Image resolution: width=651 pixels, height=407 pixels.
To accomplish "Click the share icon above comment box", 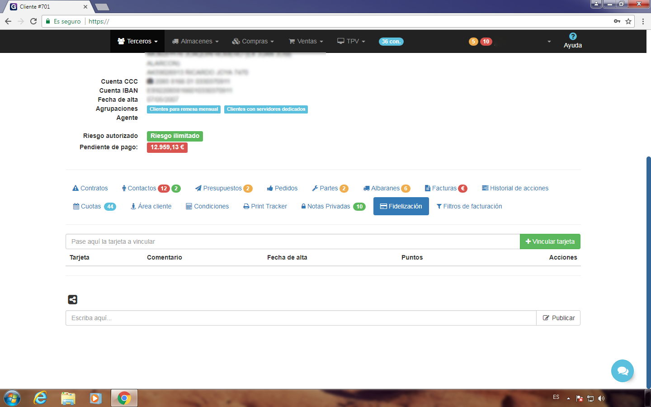I will [x=72, y=299].
